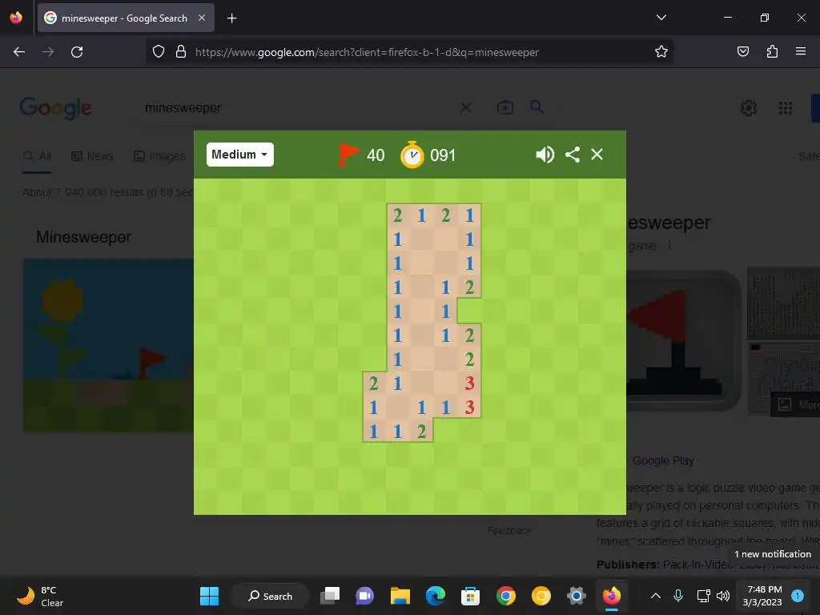Go back to the previous page
This screenshot has height=615, width=820.
[x=19, y=52]
